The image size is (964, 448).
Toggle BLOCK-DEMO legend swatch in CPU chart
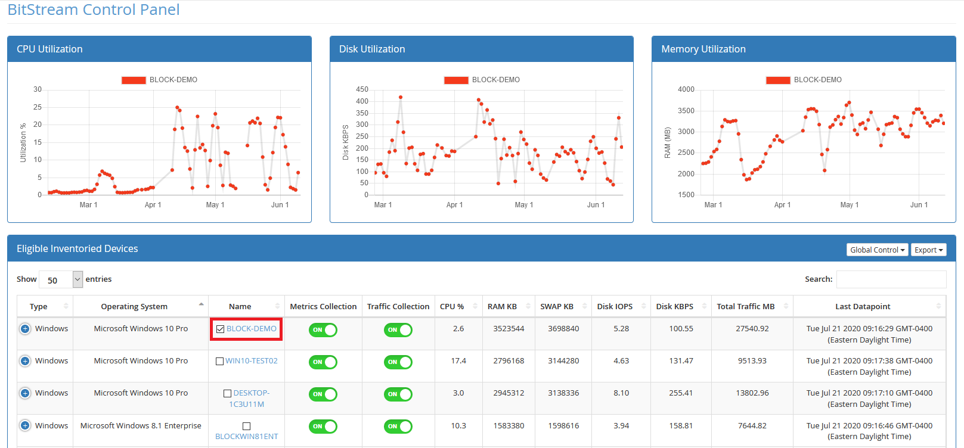[134, 80]
